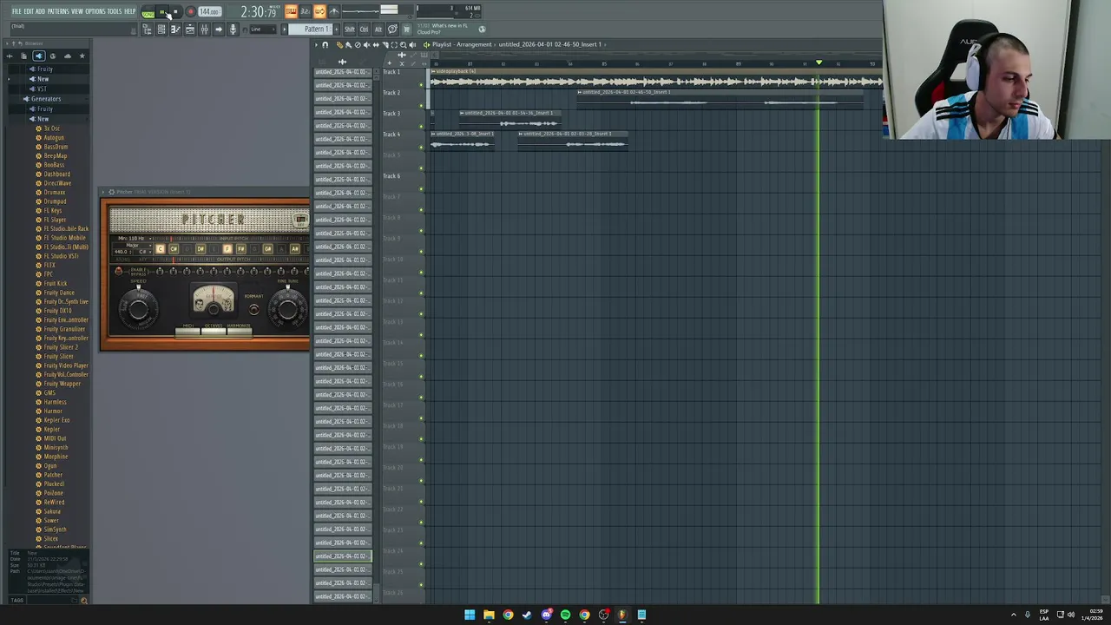Toggle Pitcher F# note key

pyautogui.click(x=241, y=249)
